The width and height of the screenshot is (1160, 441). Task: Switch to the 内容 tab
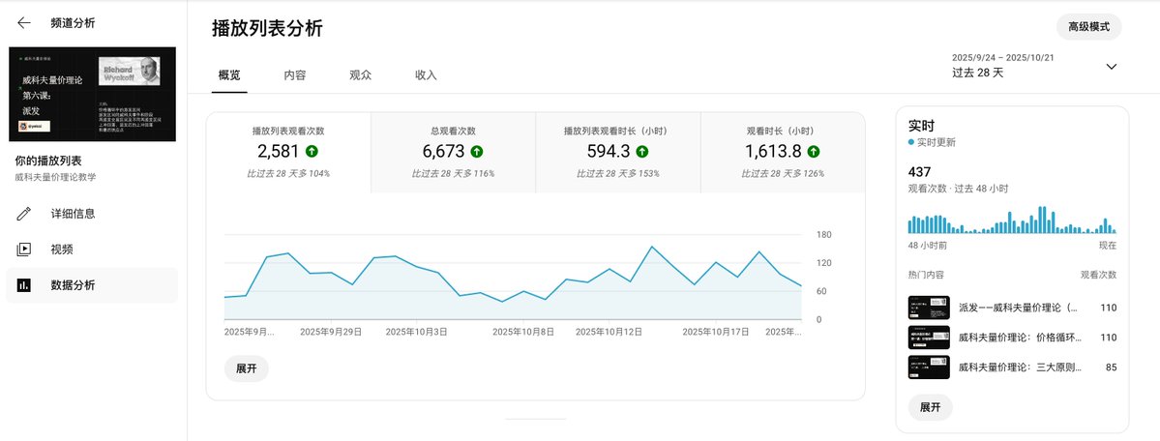point(295,75)
